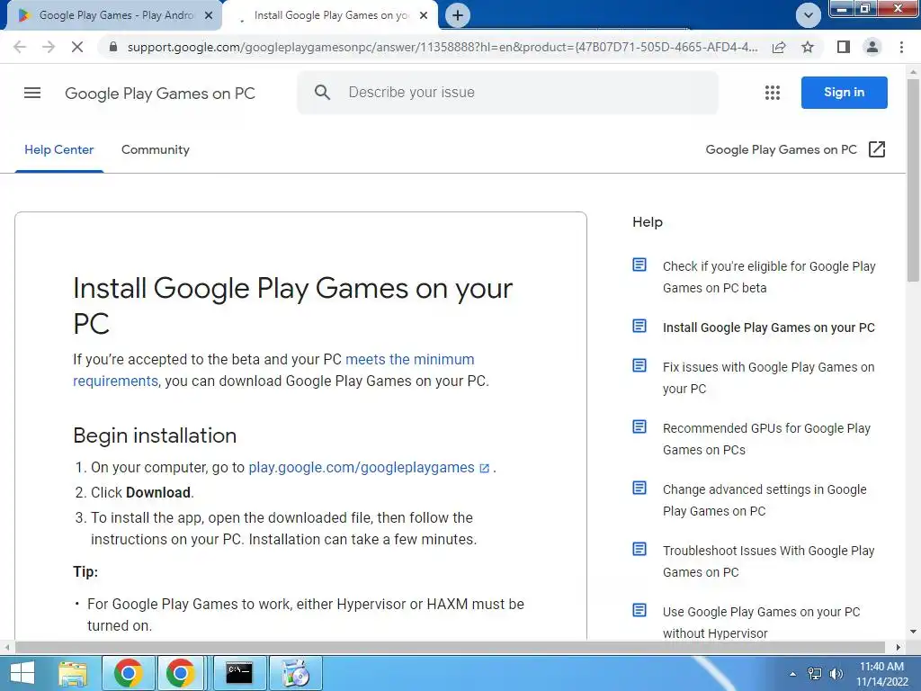
Task: Open Change advanced settings article link
Action: point(765,500)
